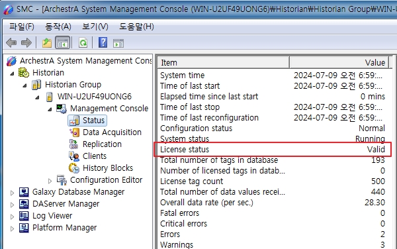
Task: Click the ArchestrA System Management Console root icon
Action: [12, 61]
